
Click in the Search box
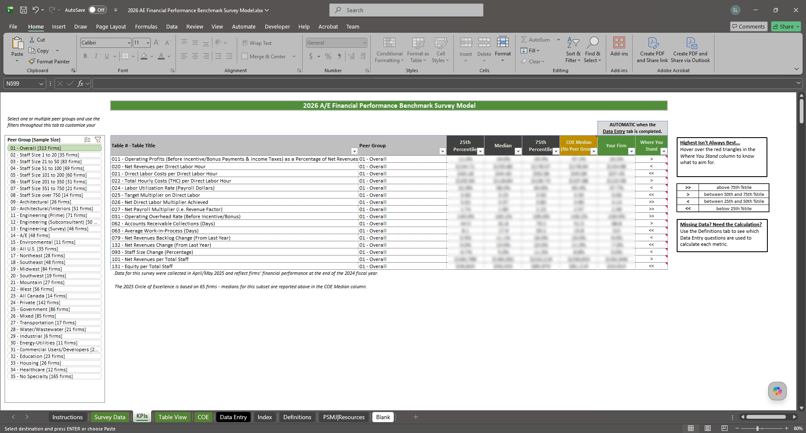[406, 10]
